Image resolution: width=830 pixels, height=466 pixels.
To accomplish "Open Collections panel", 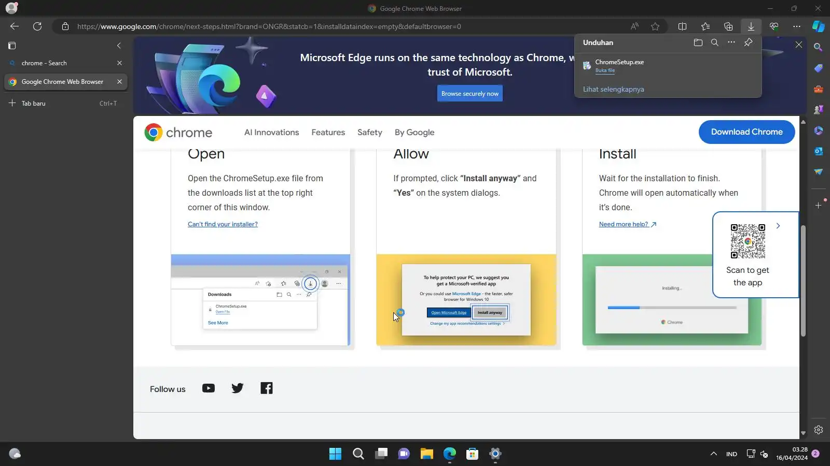I will 728,26.
